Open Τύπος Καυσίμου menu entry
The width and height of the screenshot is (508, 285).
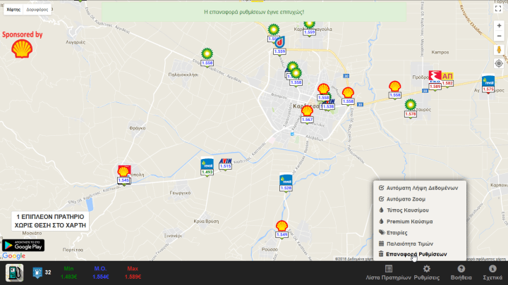point(404,210)
